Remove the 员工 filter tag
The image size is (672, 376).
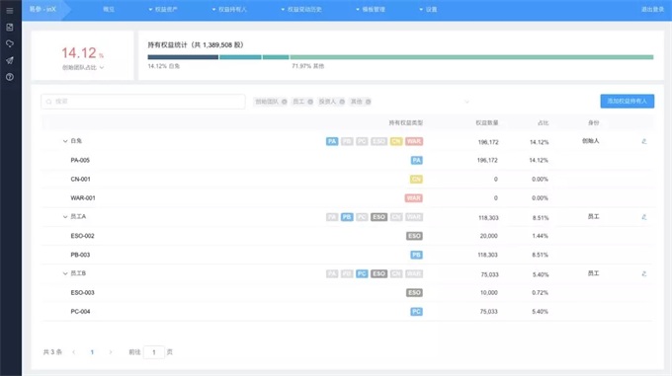pos(310,102)
